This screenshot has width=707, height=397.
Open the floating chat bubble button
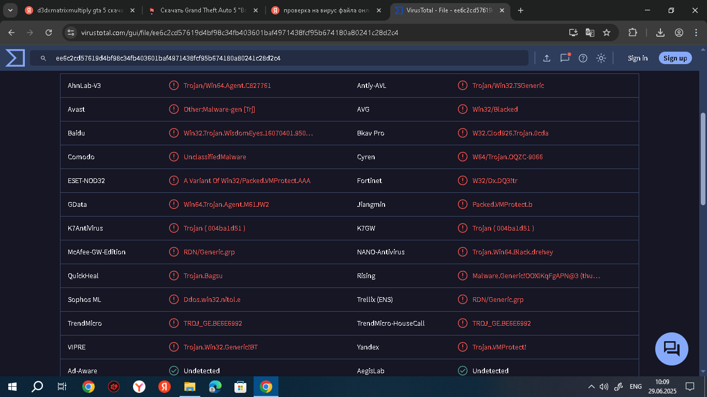(x=671, y=349)
